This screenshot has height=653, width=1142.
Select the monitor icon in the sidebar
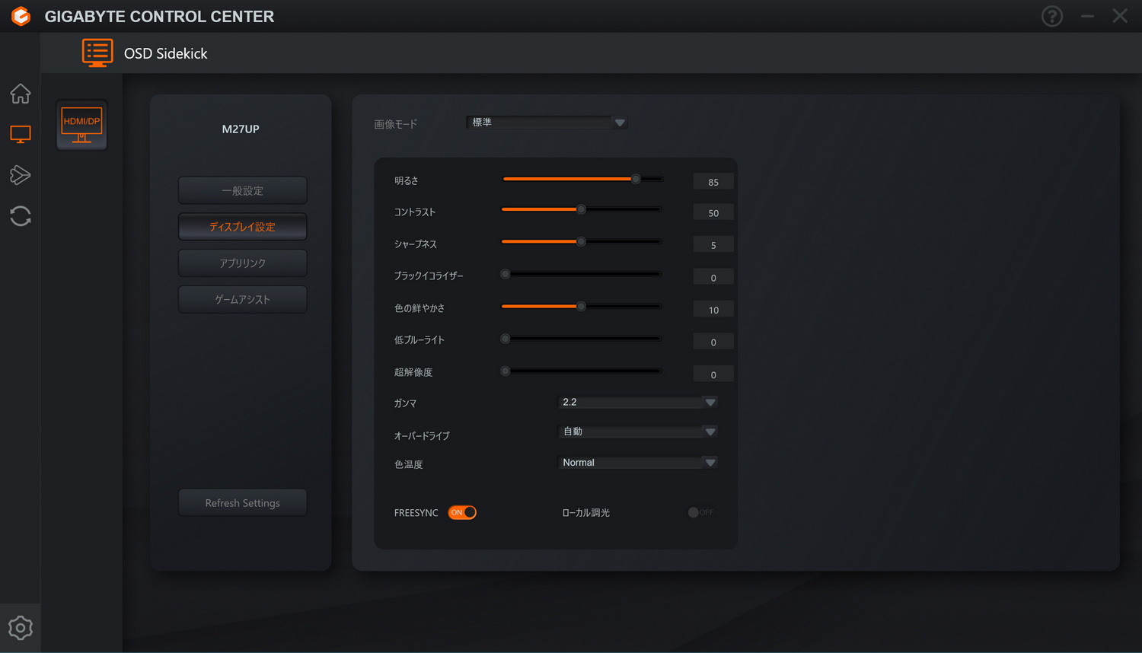click(x=21, y=135)
